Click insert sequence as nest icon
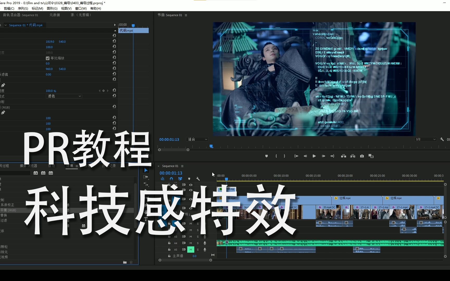This screenshot has width=450, height=281. tap(162, 179)
